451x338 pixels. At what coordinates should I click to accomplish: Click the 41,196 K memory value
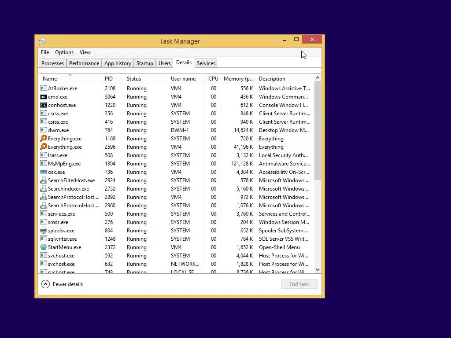pyautogui.click(x=243, y=147)
